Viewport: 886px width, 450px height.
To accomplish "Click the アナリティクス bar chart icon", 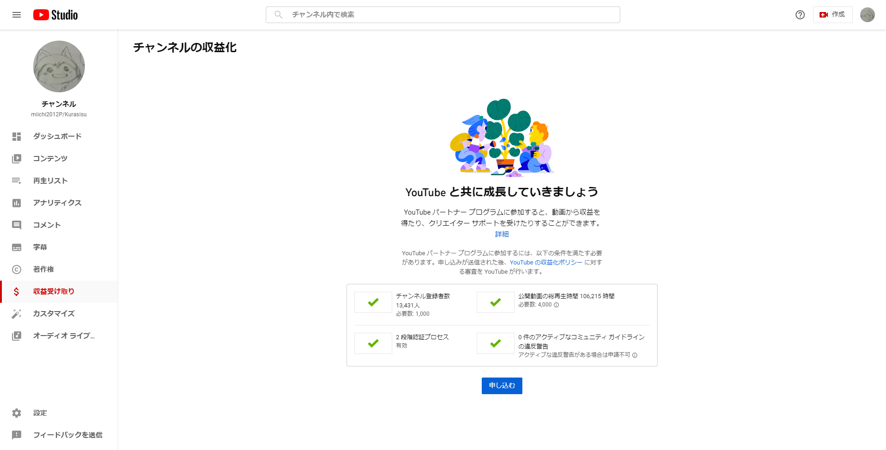I will coord(17,203).
